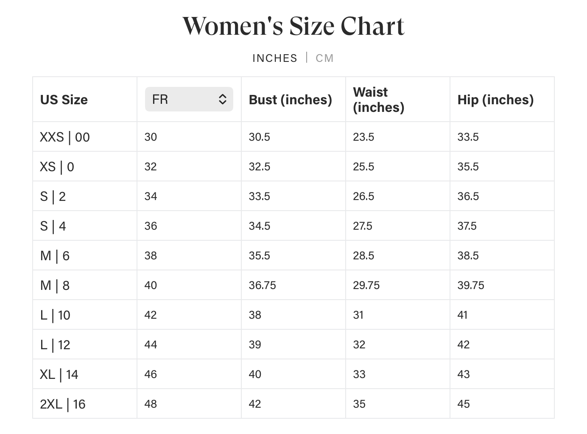Click the Waist (inches) column header
This screenshot has height=434, width=587.
[x=378, y=100]
